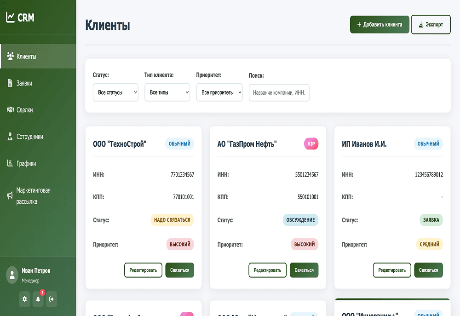The height and width of the screenshot is (316, 460).
Task: Expand the Статус filter dropdown
Action: 115,92
